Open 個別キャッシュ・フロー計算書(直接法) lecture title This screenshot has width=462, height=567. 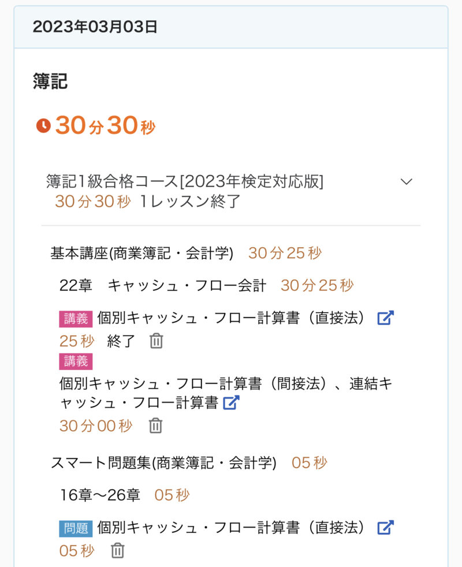click(x=231, y=318)
